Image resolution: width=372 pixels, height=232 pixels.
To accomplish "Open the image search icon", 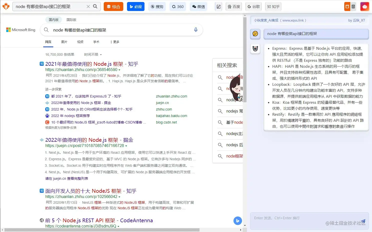I will [x=218, y=6].
